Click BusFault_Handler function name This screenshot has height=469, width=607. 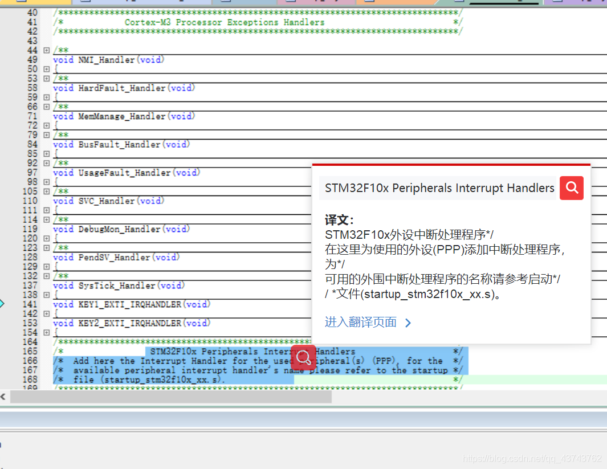pos(119,145)
